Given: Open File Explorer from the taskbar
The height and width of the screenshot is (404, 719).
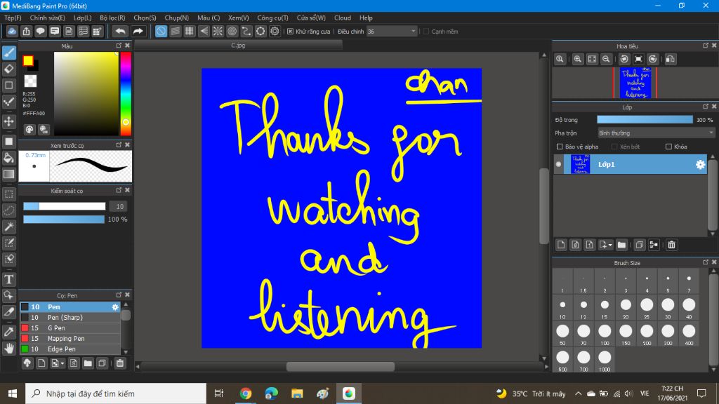Looking at the screenshot, I should (297, 393).
